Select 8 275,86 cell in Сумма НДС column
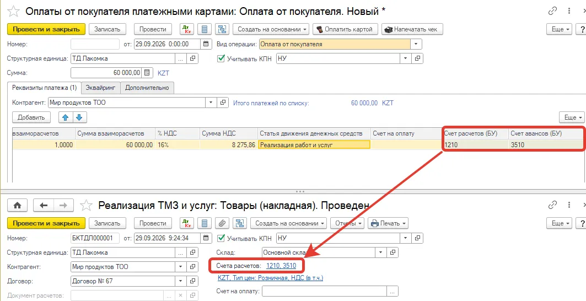This screenshot has height=301, width=586. tap(228, 144)
